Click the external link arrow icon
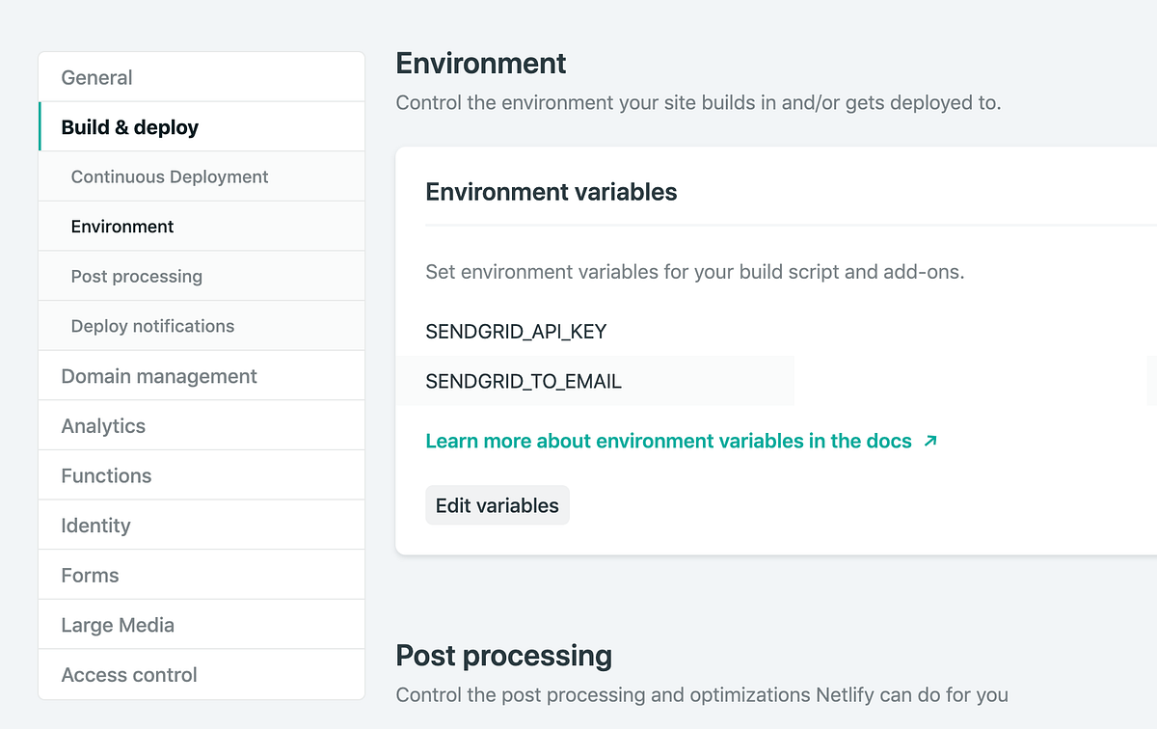 pyautogui.click(x=929, y=441)
